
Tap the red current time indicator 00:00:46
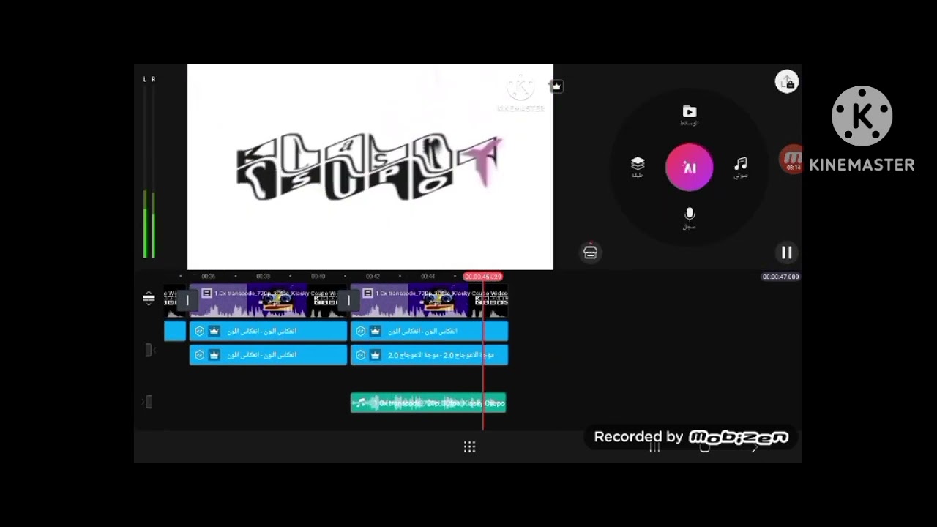pyautogui.click(x=482, y=277)
